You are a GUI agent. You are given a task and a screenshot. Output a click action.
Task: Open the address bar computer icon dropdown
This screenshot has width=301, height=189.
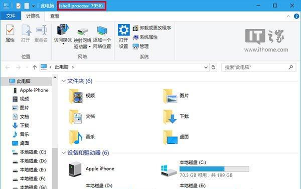click(x=44, y=67)
